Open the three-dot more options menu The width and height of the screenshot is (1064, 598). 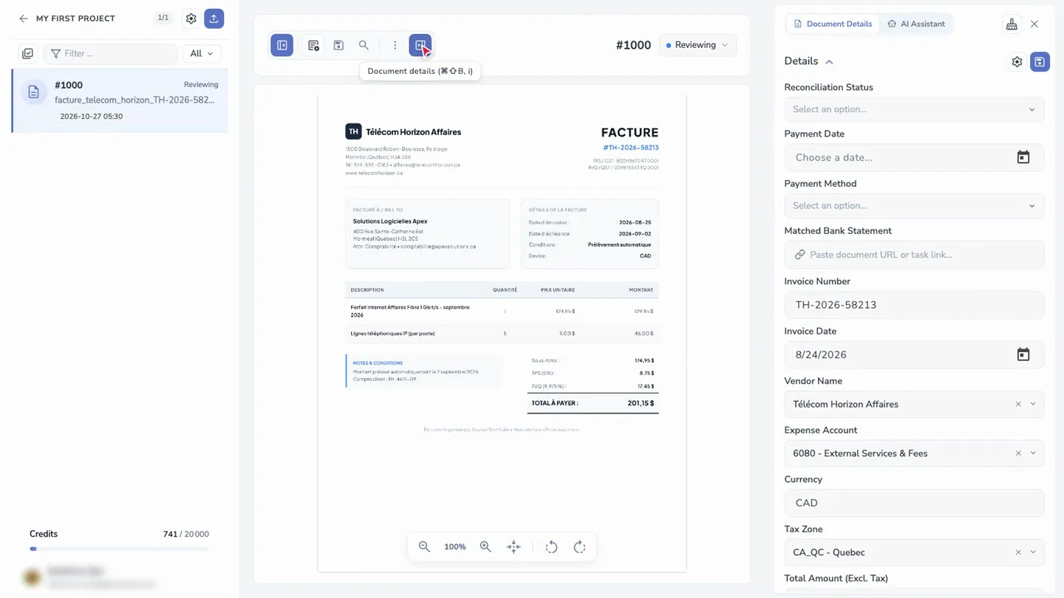pos(395,45)
